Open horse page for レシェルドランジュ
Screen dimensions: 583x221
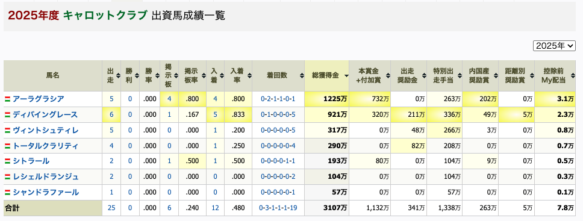tap(45, 176)
